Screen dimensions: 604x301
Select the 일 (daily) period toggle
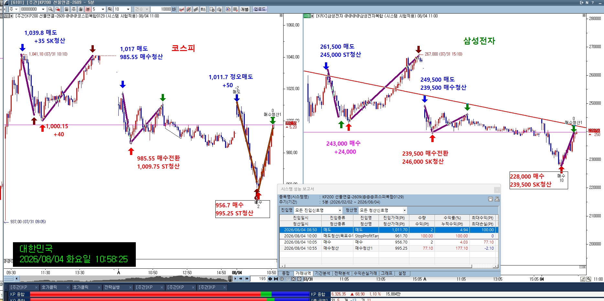tap(66, 9)
